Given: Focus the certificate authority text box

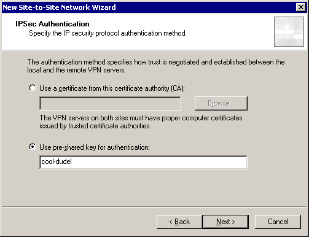Looking at the screenshot, I should pos(110,103).
